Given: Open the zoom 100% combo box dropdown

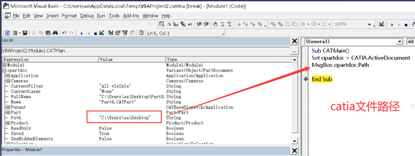Looking at the screenshot, I should pyautogui.click(x=369, y=24).
